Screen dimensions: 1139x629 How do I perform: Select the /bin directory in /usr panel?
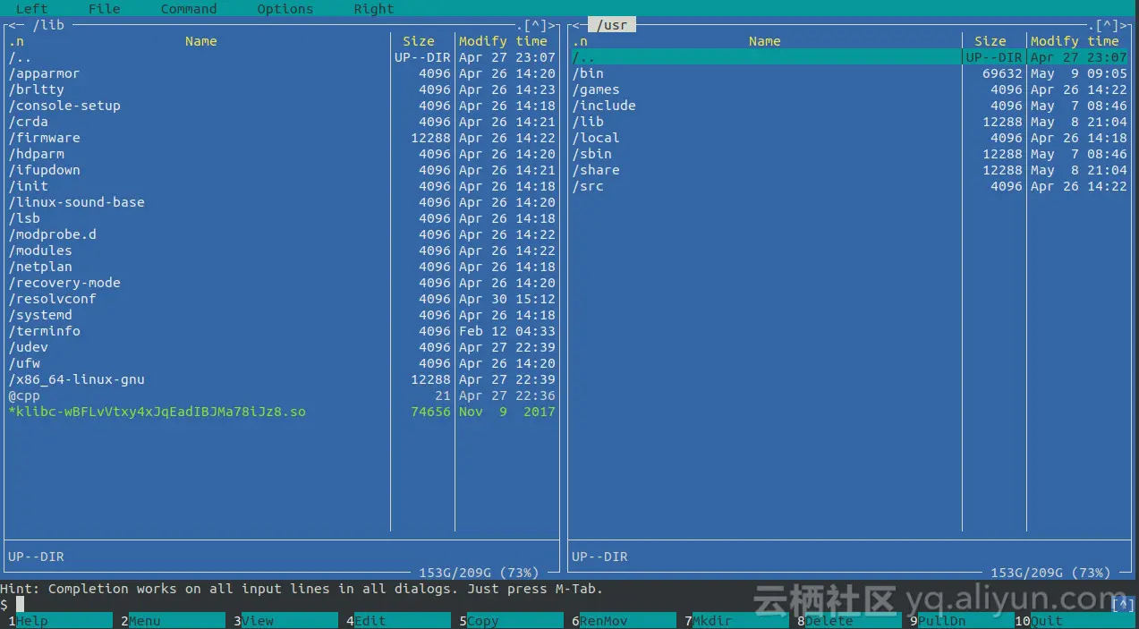pos(850,73)
